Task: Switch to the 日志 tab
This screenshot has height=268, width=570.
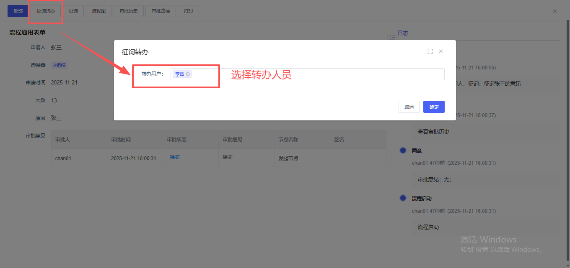Action: click(403, 33)
